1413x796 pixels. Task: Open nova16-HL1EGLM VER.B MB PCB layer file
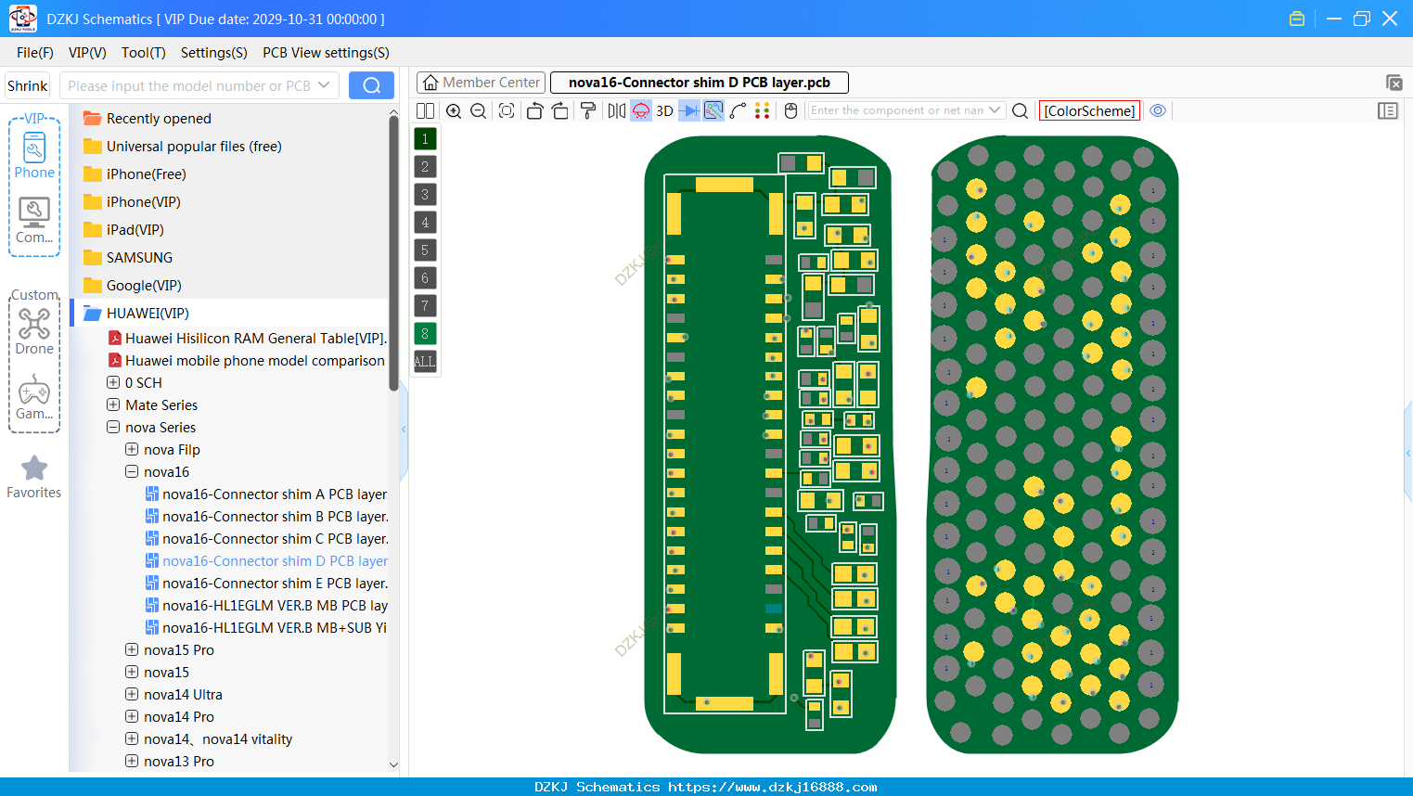(x=266, y=606)
